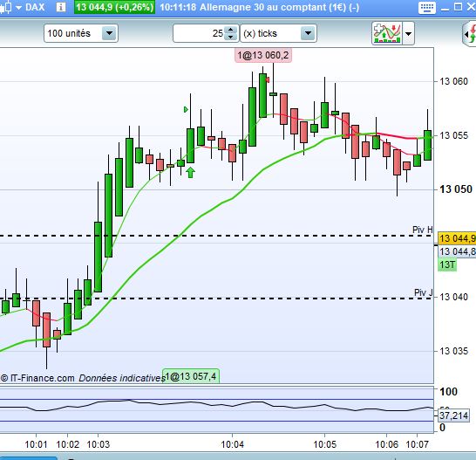Click the 10:01 time axis label
Image resolution: width=476 pixels, height=460 pixels.
click(36, 444)
